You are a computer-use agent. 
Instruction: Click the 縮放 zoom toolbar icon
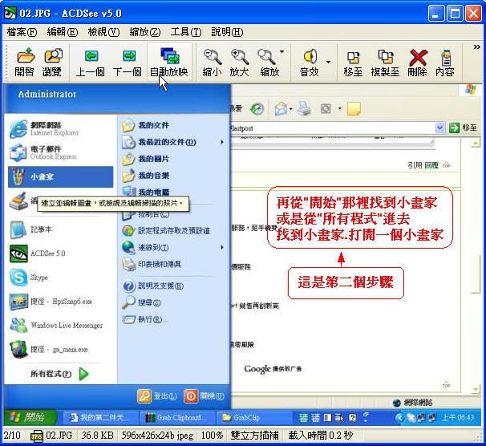coord(269,62)
